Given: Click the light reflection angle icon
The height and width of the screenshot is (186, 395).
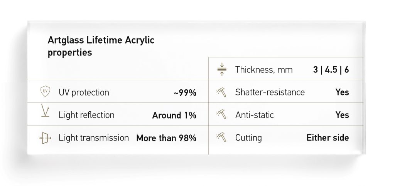Looking at the screenshot, I should click(46, 111).
